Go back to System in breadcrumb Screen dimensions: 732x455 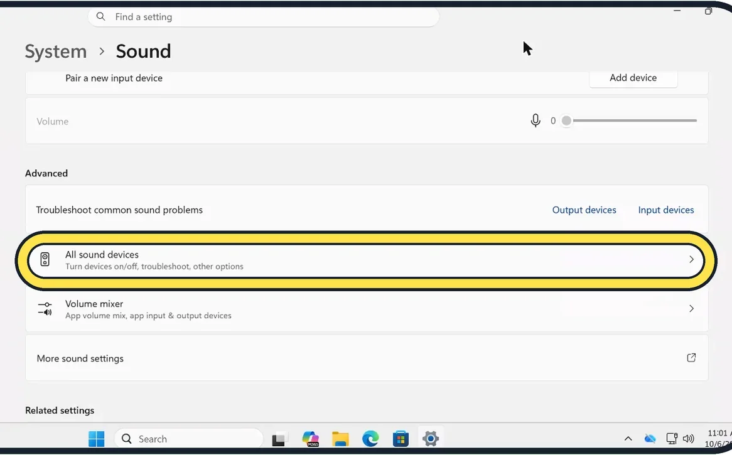(x=55, y=51)
